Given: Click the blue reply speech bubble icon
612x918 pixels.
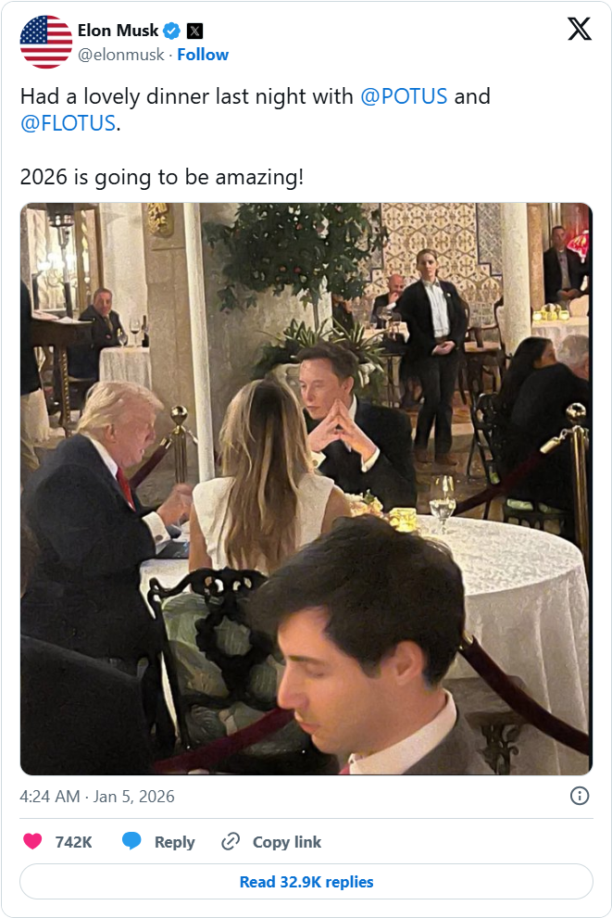Looking at the screenshot, I should (132, 841).
